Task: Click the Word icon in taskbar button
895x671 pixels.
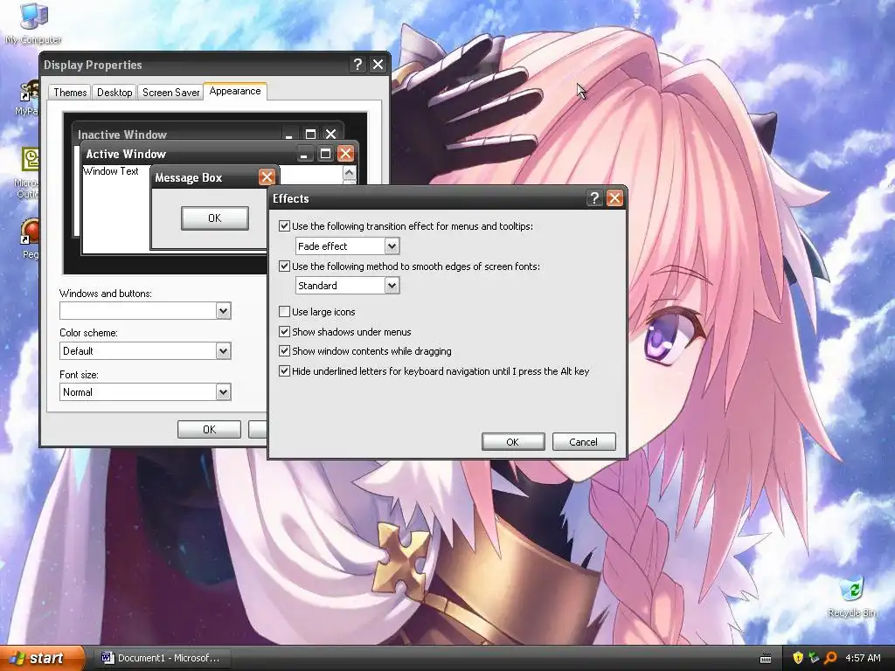Action: pyautogui.click(x=108, y=658)
